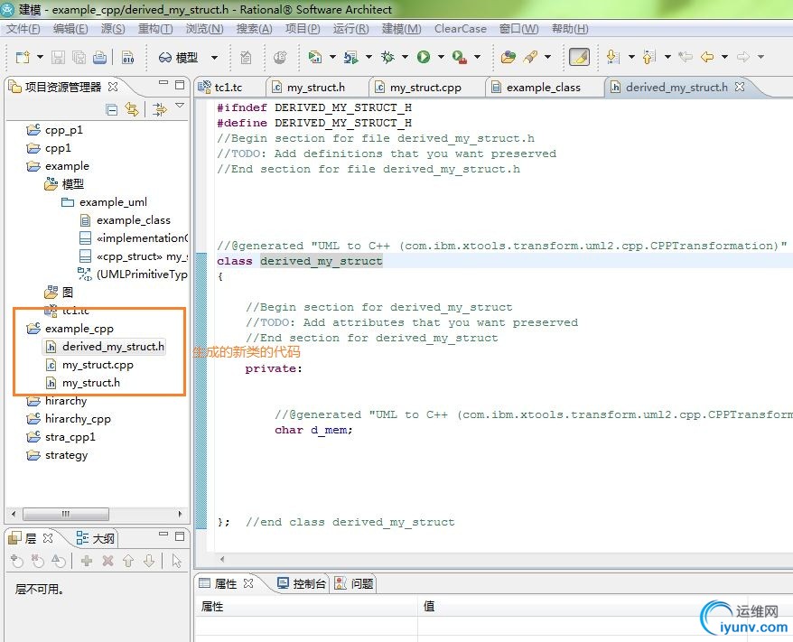The width and height of the screenshot is (793, 642).
Task: Open the 大纲 outline tab
Action: click(96, 538)
